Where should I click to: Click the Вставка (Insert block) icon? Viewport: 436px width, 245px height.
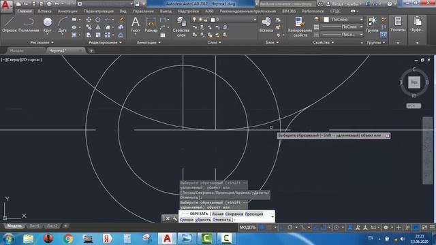point(266,24)
